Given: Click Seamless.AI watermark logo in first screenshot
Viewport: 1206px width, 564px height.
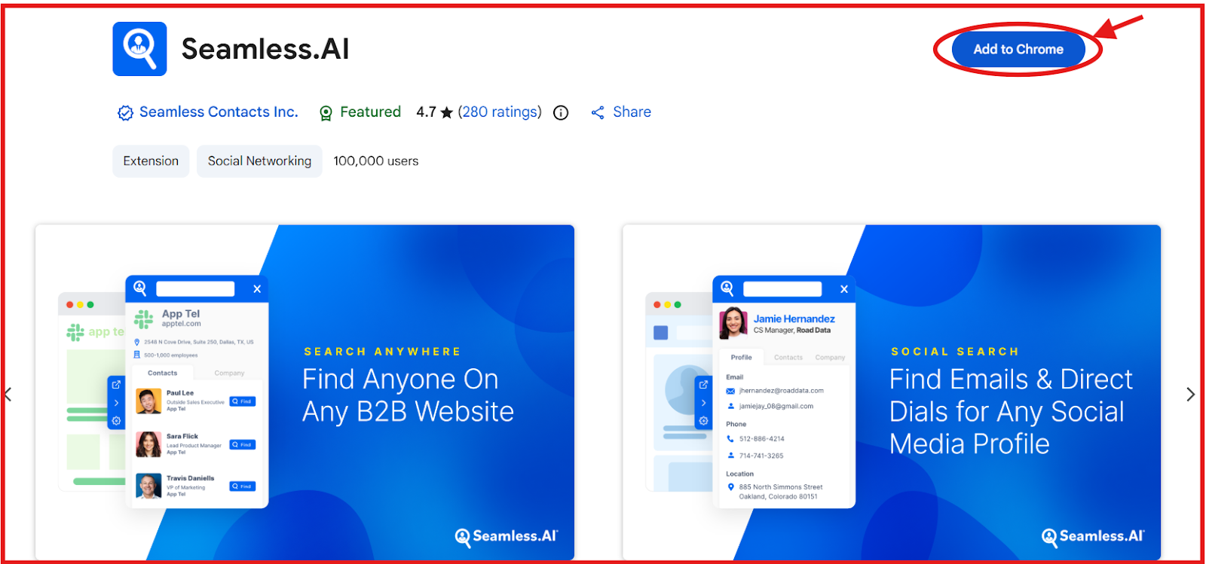Looking at the screenshot, I should pos(507,537).
